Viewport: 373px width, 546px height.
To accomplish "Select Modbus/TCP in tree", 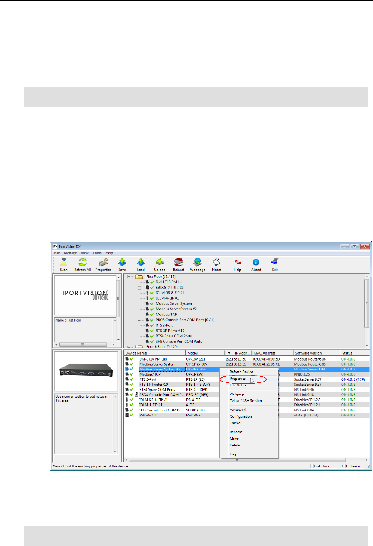I will tap(166, 314).
